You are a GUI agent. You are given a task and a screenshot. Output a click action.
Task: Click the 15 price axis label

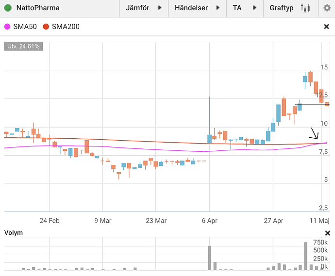tap(324, 67)
